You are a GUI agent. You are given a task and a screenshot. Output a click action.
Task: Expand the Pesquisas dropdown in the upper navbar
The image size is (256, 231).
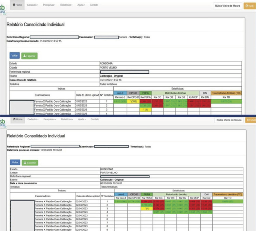coord(51,5)
